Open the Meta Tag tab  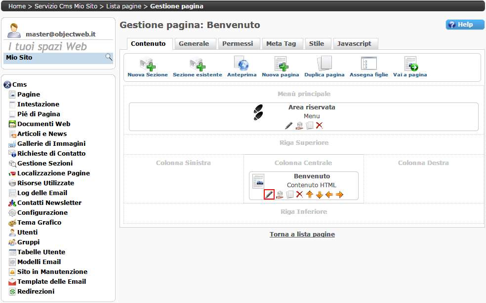point(281,44)
